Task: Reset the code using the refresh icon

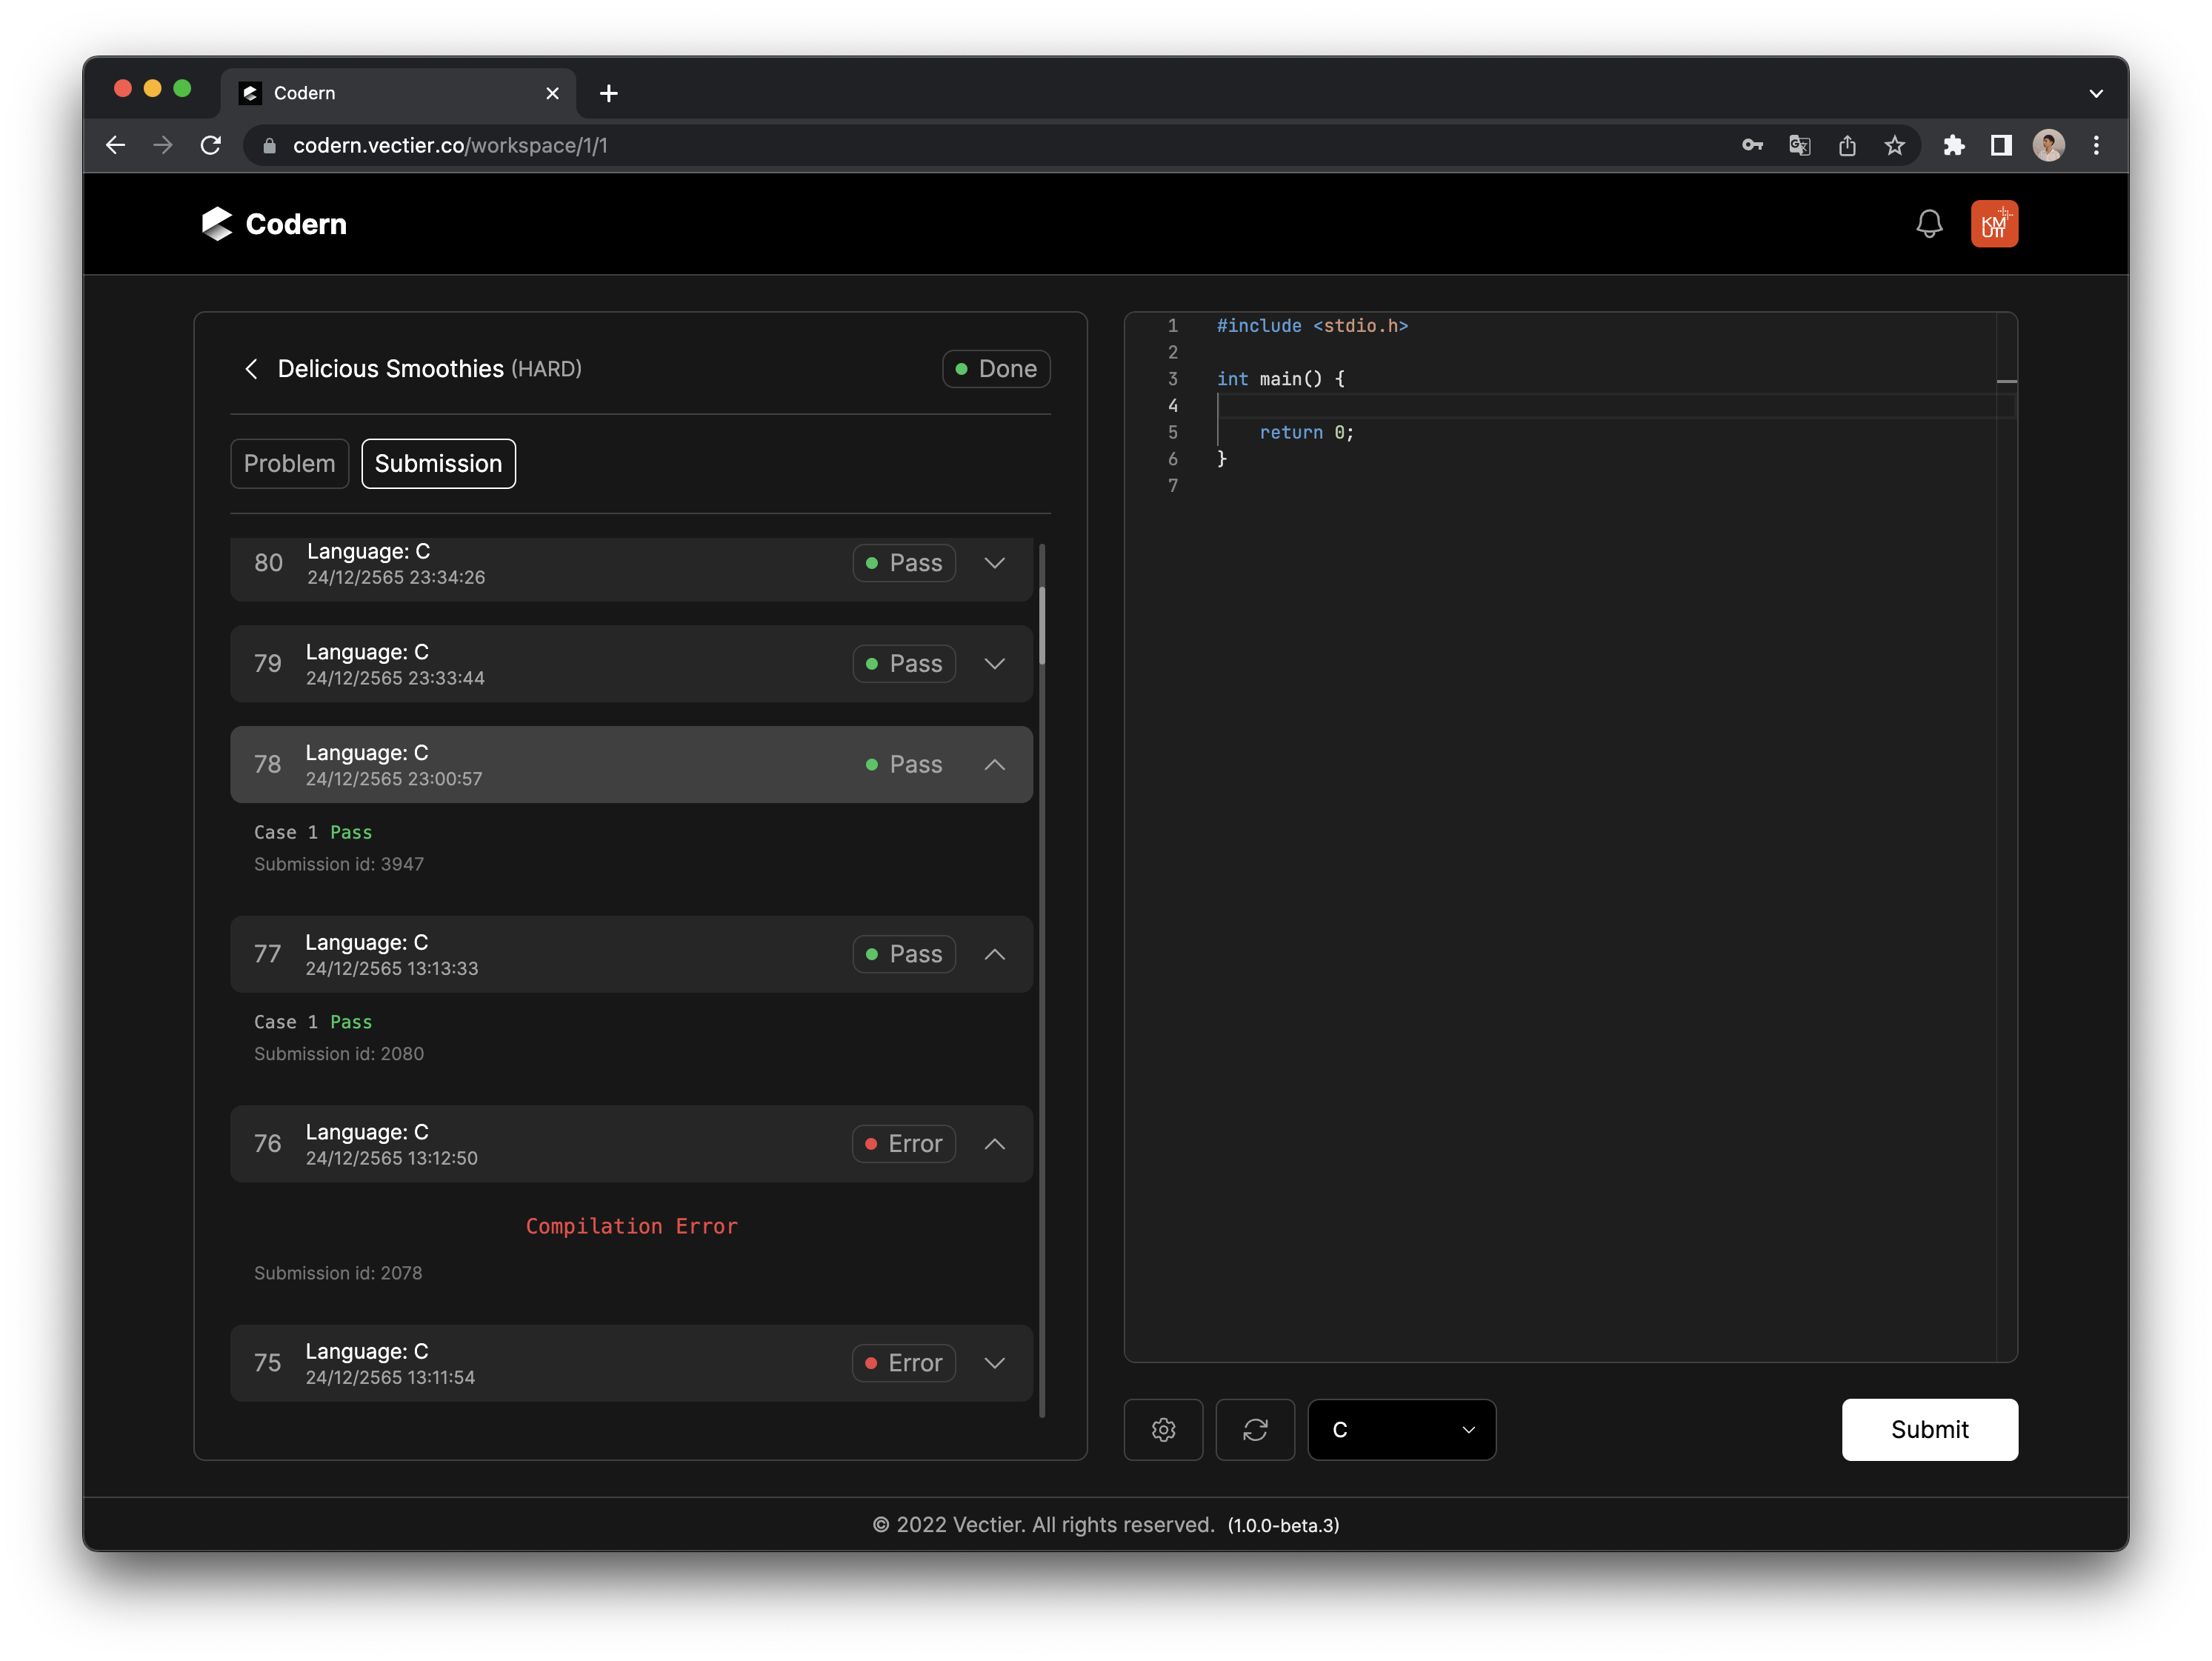Action: [x=1255, y=1430]
